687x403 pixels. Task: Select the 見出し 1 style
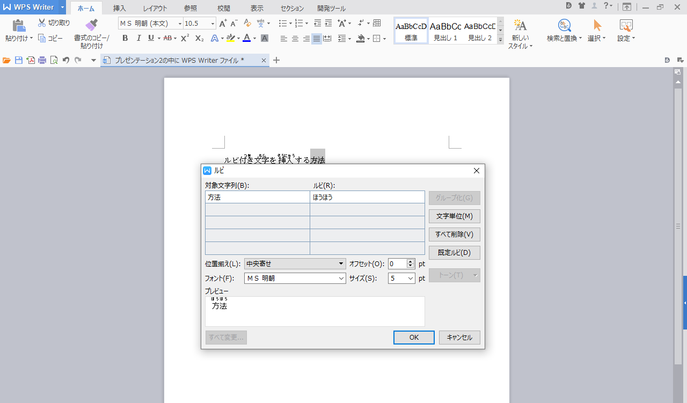(x=445, y=31)
